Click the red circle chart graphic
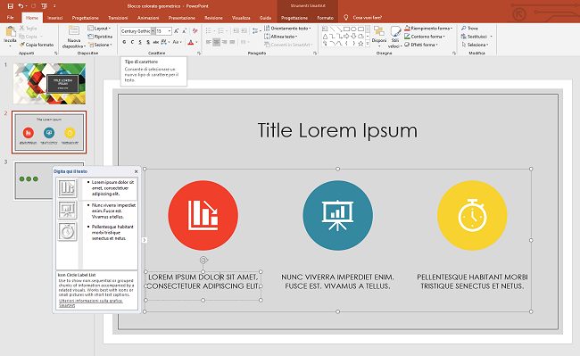Viewport: 580px width, 356px height. point(203,215)
